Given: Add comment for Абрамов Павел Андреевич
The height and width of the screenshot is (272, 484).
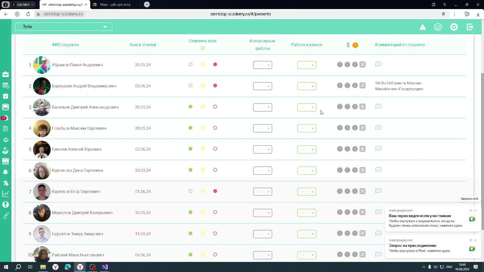Looking at the screenshot, I should click(x=378, y=64).
